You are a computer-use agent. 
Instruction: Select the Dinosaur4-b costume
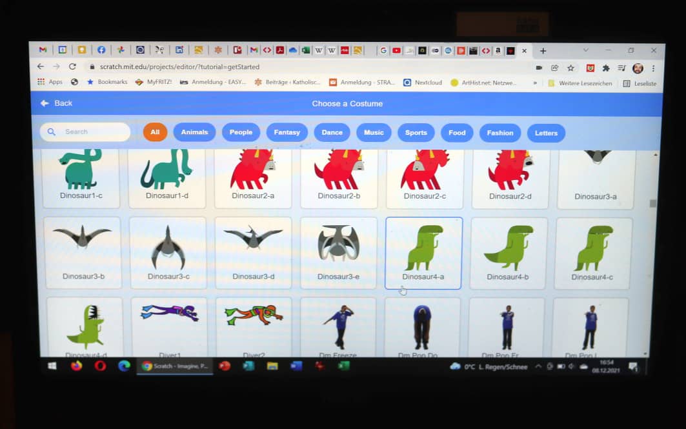click(x=508, y=253)
